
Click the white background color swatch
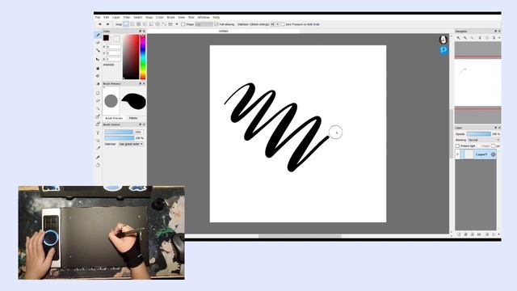point(116,39)
